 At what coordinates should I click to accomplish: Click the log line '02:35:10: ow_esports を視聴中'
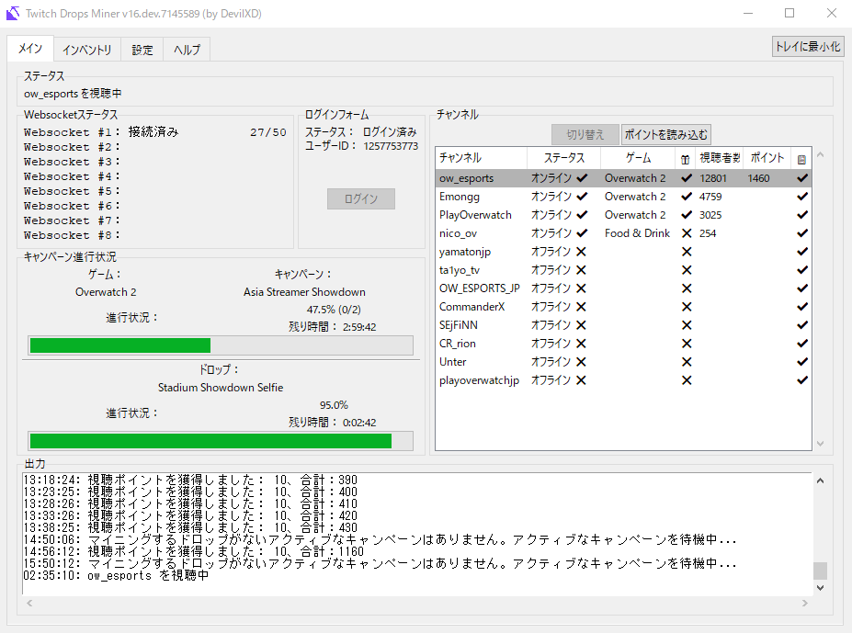point(116,575)
